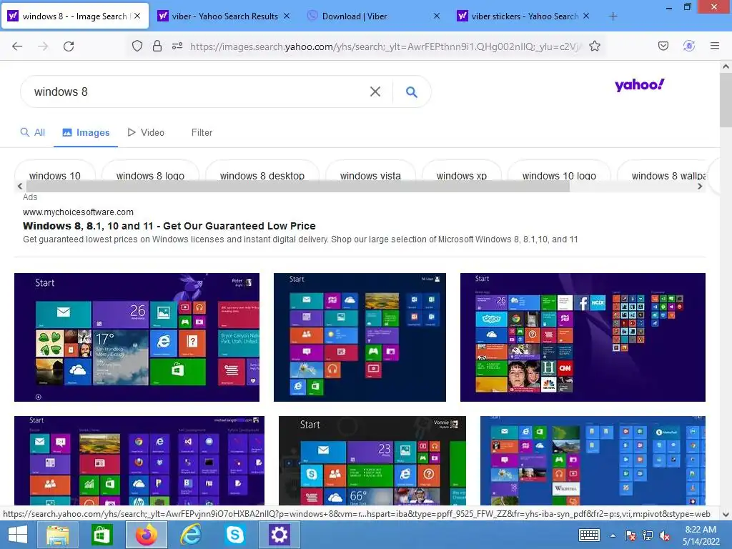The image size is (732, 549).
Task: Open the on-screen touch keyboard
Action: click(x=589, y=535)
